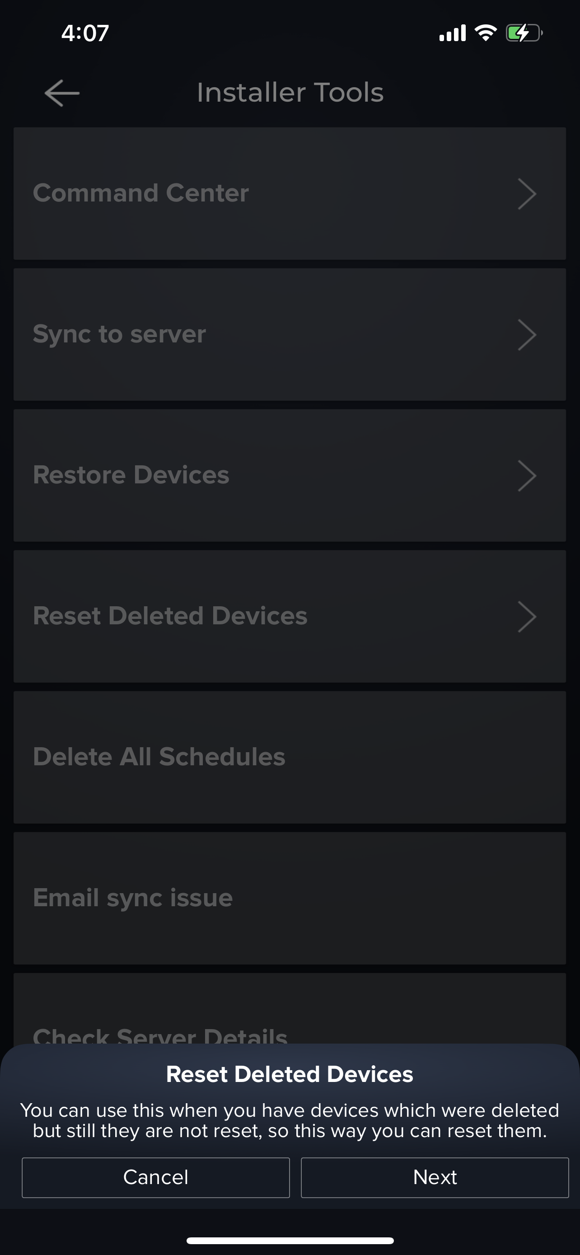Tap the back arrow icon
The width and height of the screenshot is (580, 1255).
click(62, 93)
